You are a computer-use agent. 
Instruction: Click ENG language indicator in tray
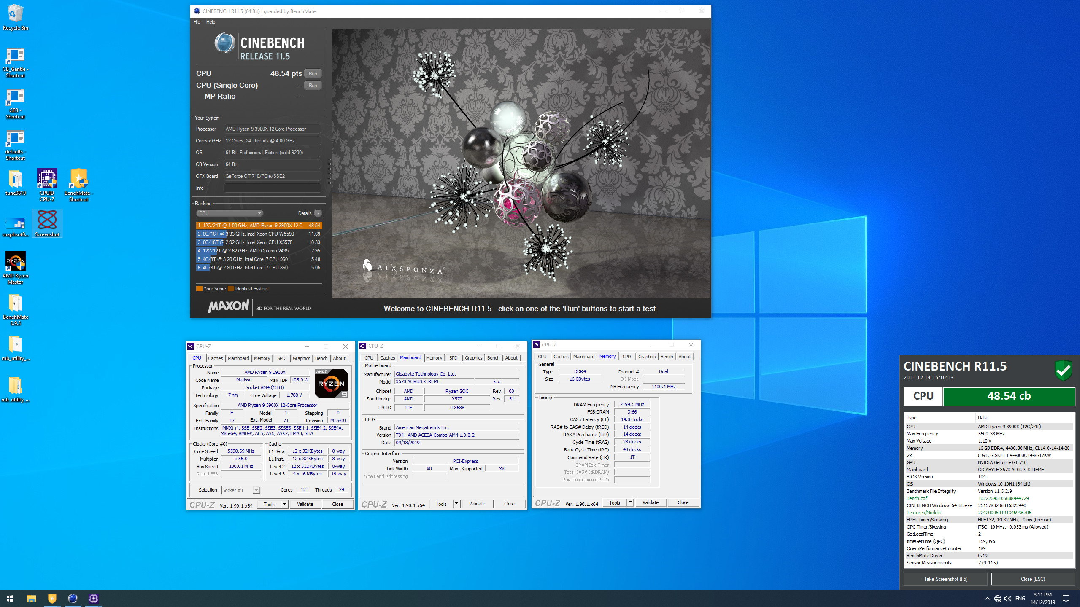click(x=1020, y=599)
